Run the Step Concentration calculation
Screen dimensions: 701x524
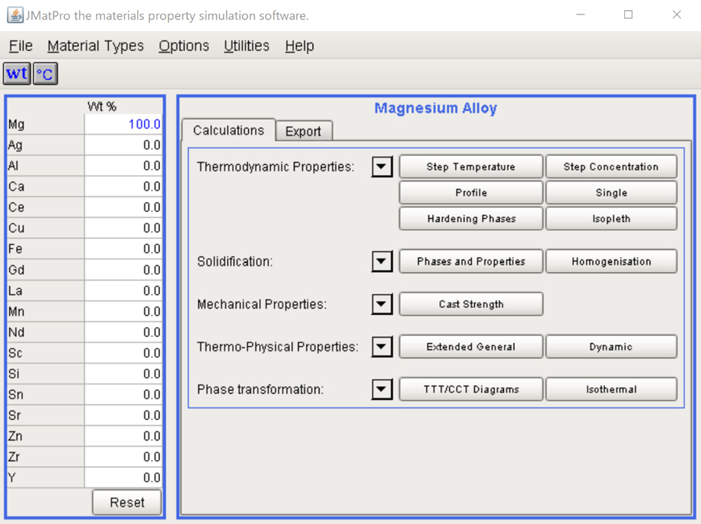[611, 167]
